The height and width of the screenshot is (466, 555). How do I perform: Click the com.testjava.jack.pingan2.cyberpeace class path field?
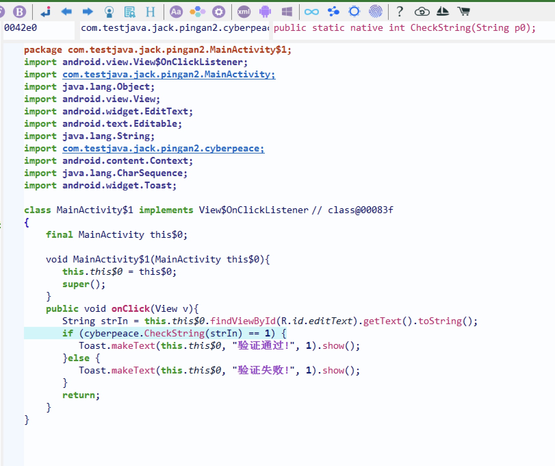point(175,28)
